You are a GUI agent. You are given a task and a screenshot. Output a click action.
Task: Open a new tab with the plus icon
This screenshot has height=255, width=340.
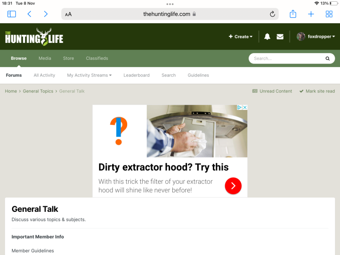[311, 14]
